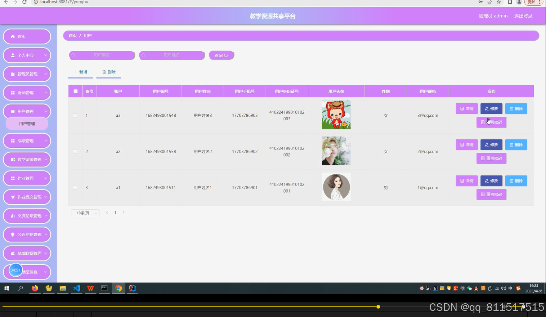
Task: Click the taskbar search magnifier
Action: click(x=21, y=288)
